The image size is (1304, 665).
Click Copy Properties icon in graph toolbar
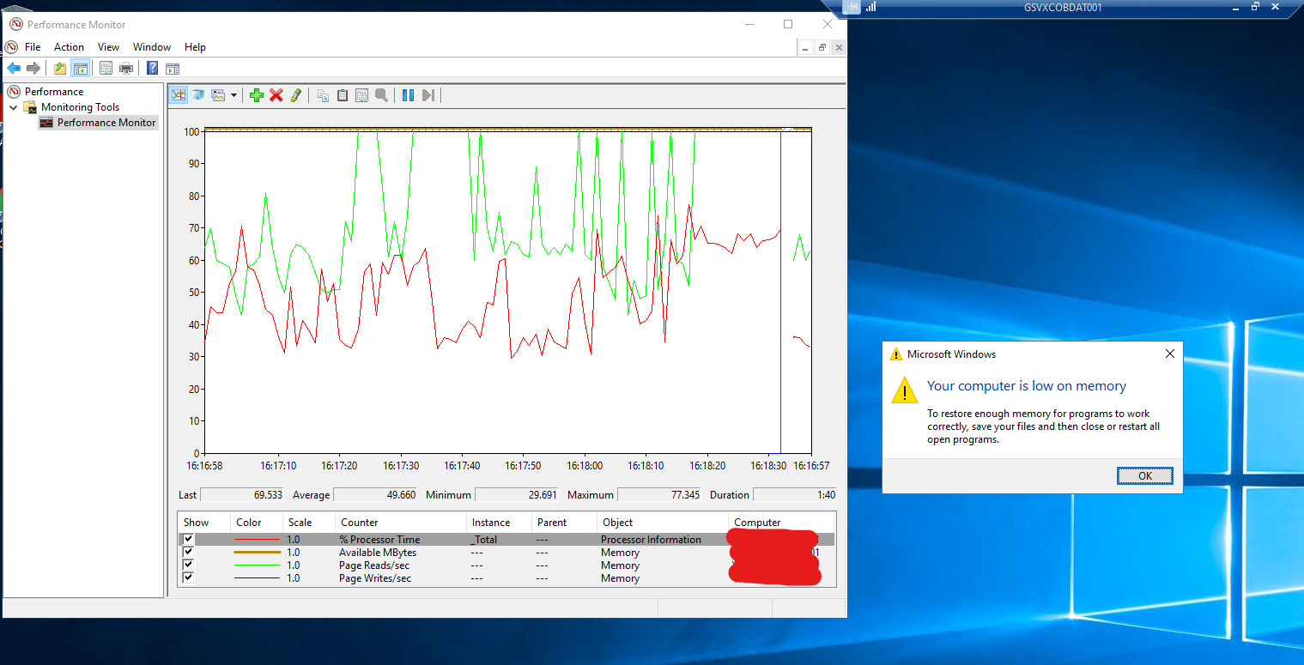[x=323, y=95]
